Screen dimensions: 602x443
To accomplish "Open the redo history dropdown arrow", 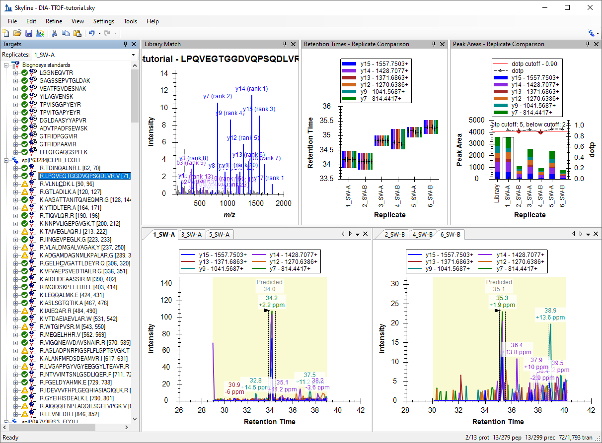I will pyautogui.click(x=116, y=33).
